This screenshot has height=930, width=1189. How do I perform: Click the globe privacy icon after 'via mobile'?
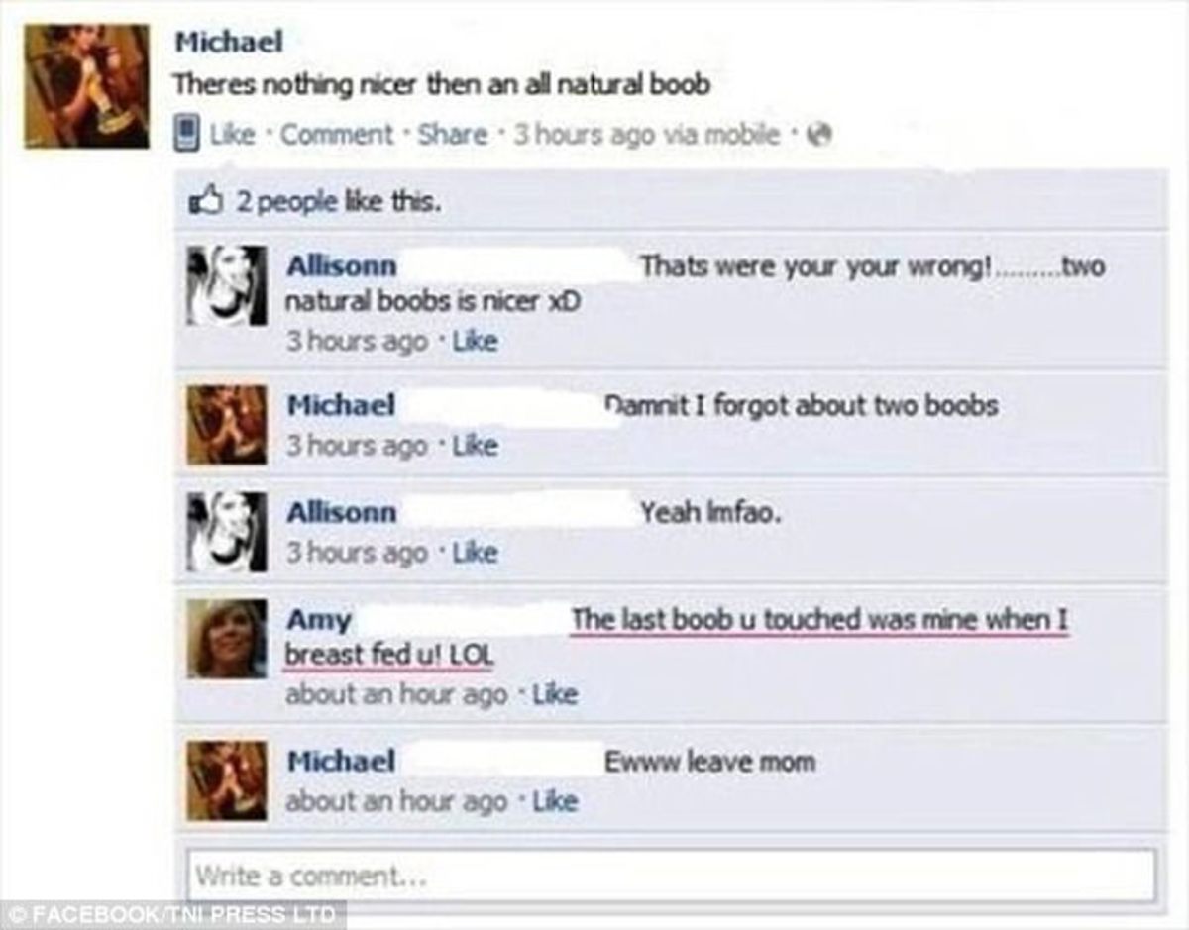(819, 134)
